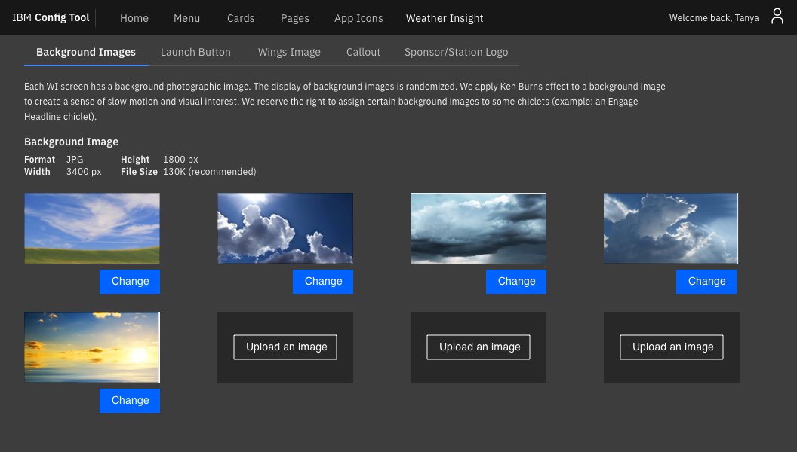Click the first Upload an image button
The height and width of the screenshot is (452, 797).
[286, 347]
